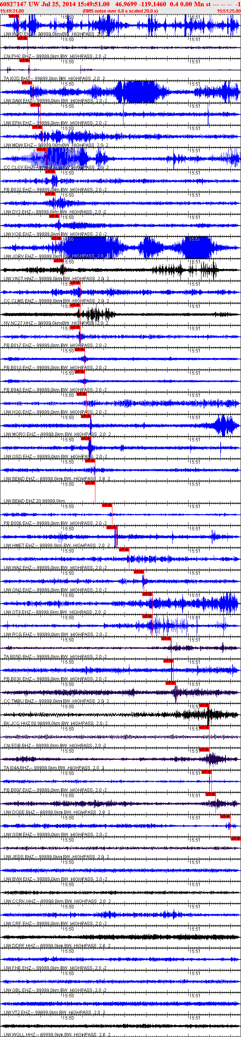
Task: Click the red event ID 60827147 in header
Action: pos(13,4)
